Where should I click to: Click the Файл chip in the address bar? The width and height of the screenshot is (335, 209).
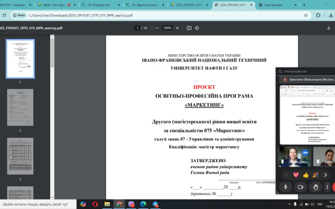tap(19, 15)
